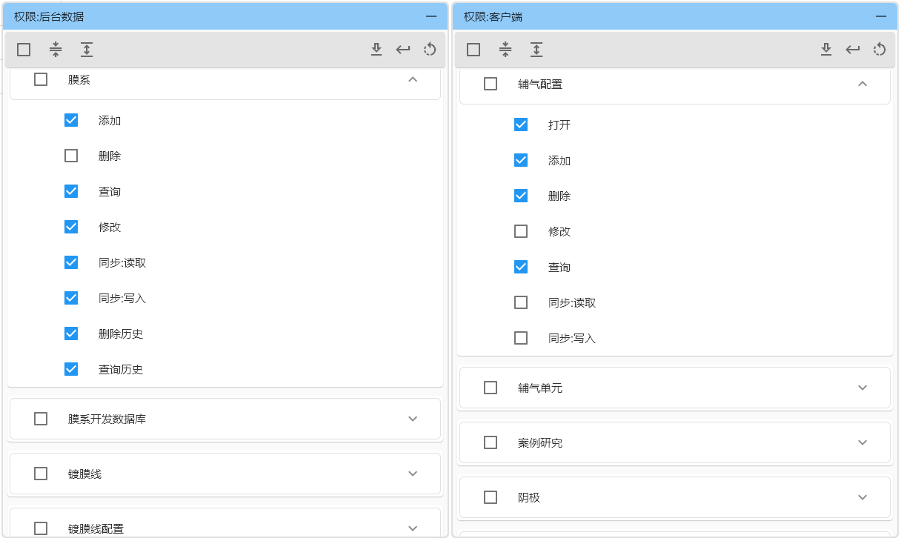Click download icon in 客户端 toolbar

tap(826, 50)
